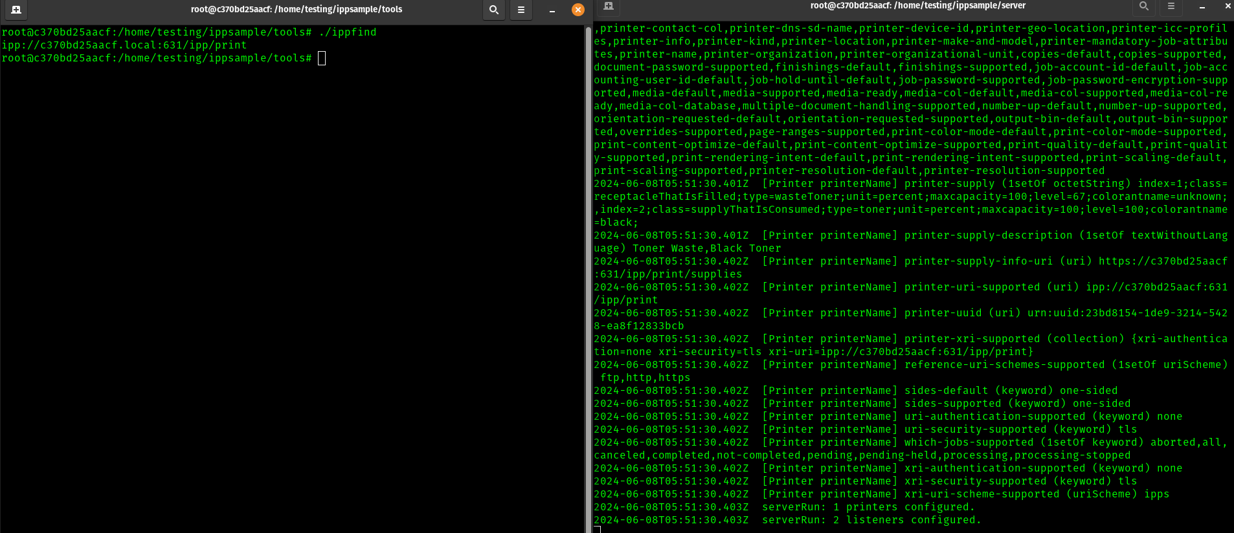This screenshot has height=533, width=1234.
Task: Open the server terminal's hamburger menu
Action: (x=1171, y=6)
